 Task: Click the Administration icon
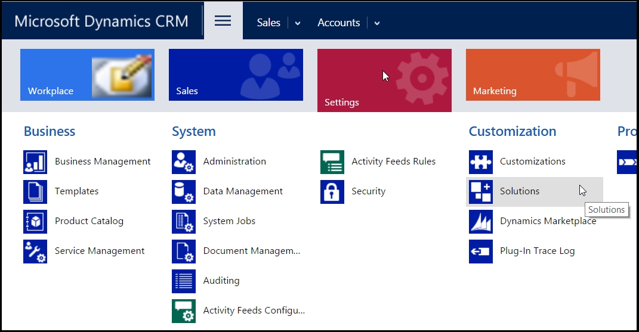(x=184, y=162)
